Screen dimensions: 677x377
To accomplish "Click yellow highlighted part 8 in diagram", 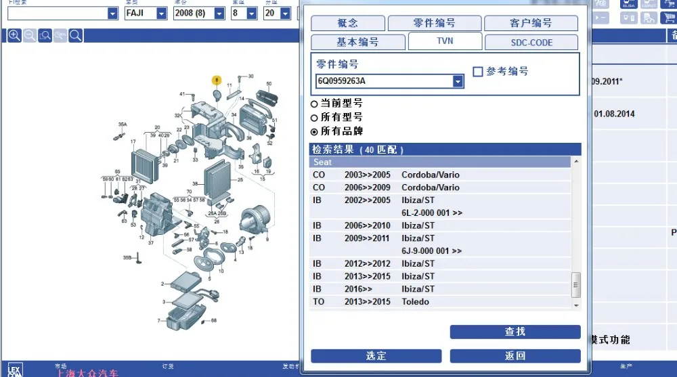I will tap(217, 80).
